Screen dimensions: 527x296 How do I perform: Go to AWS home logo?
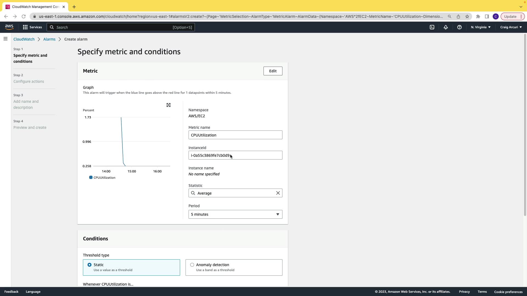pos(9,27)
